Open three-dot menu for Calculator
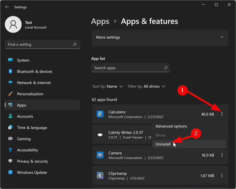Image resolution: width=236 pixels, height=189 pixels. point(222,114)
